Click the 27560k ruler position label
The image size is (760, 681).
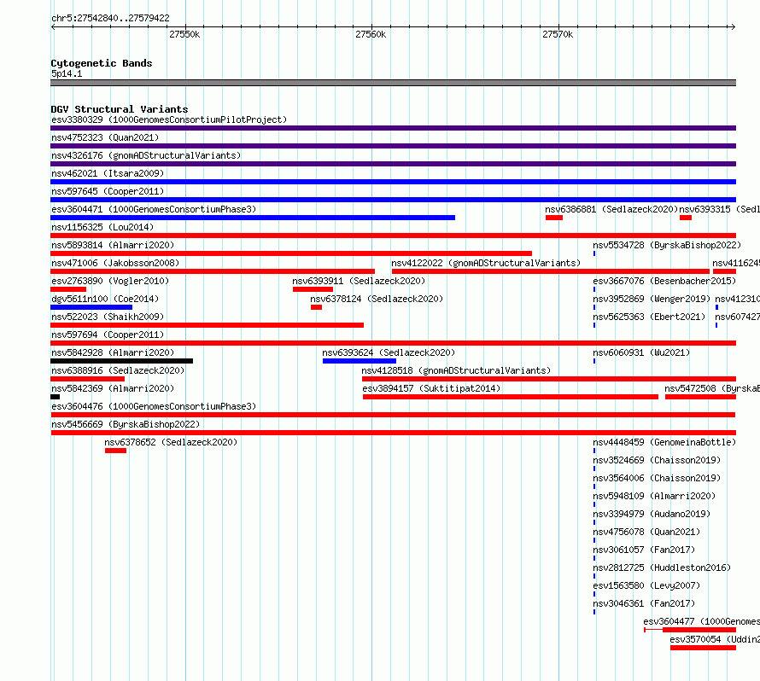pos(371,34)
